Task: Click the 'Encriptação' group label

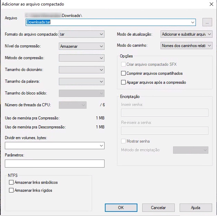Action: click(x=130, y=97)
